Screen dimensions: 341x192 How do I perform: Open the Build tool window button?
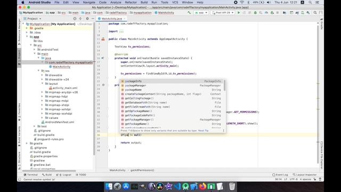pyautogui.click(x=47, y=175)
